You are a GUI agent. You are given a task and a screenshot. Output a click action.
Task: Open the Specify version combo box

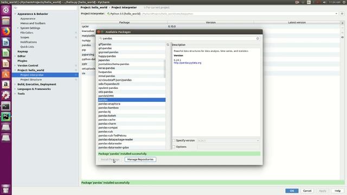coord(228,141)
